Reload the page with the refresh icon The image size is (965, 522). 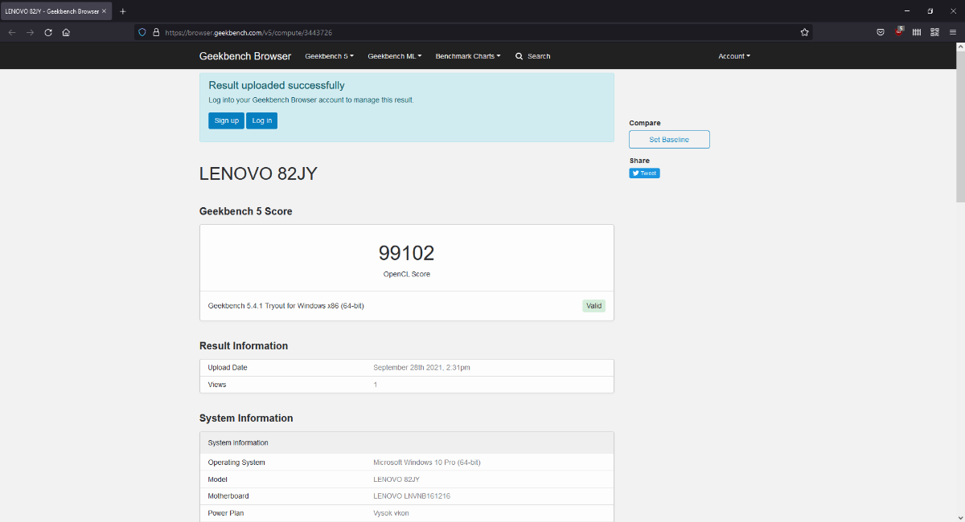(48, 32)
